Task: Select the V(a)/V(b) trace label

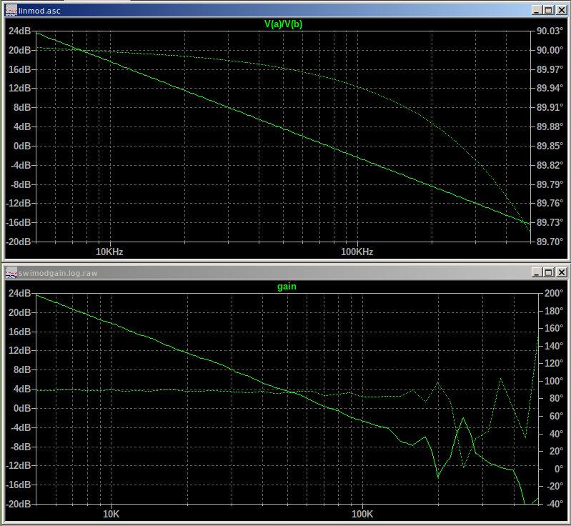Action: (283, 24)
